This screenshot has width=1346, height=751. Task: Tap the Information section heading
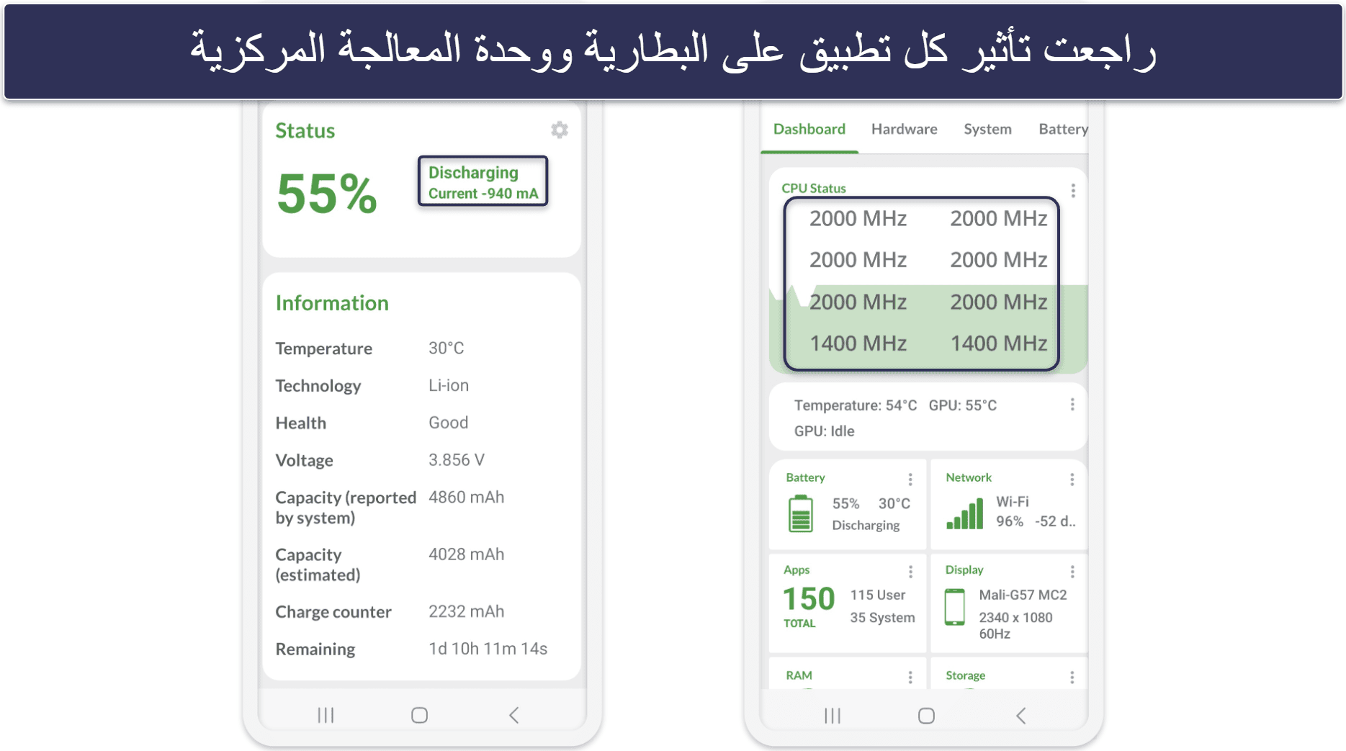(332, 303)
